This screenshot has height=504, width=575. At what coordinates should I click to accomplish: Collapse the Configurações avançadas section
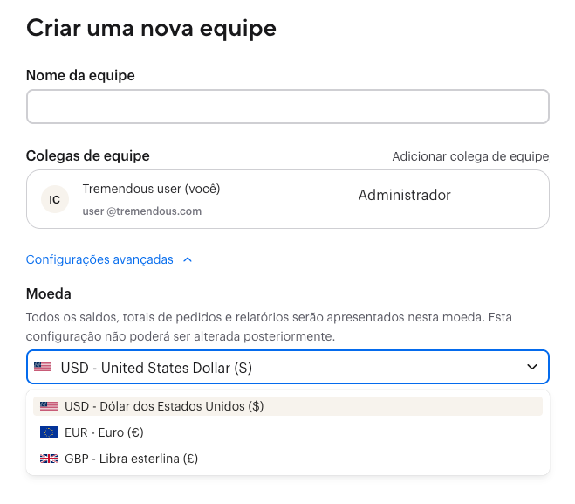(99, 259)
